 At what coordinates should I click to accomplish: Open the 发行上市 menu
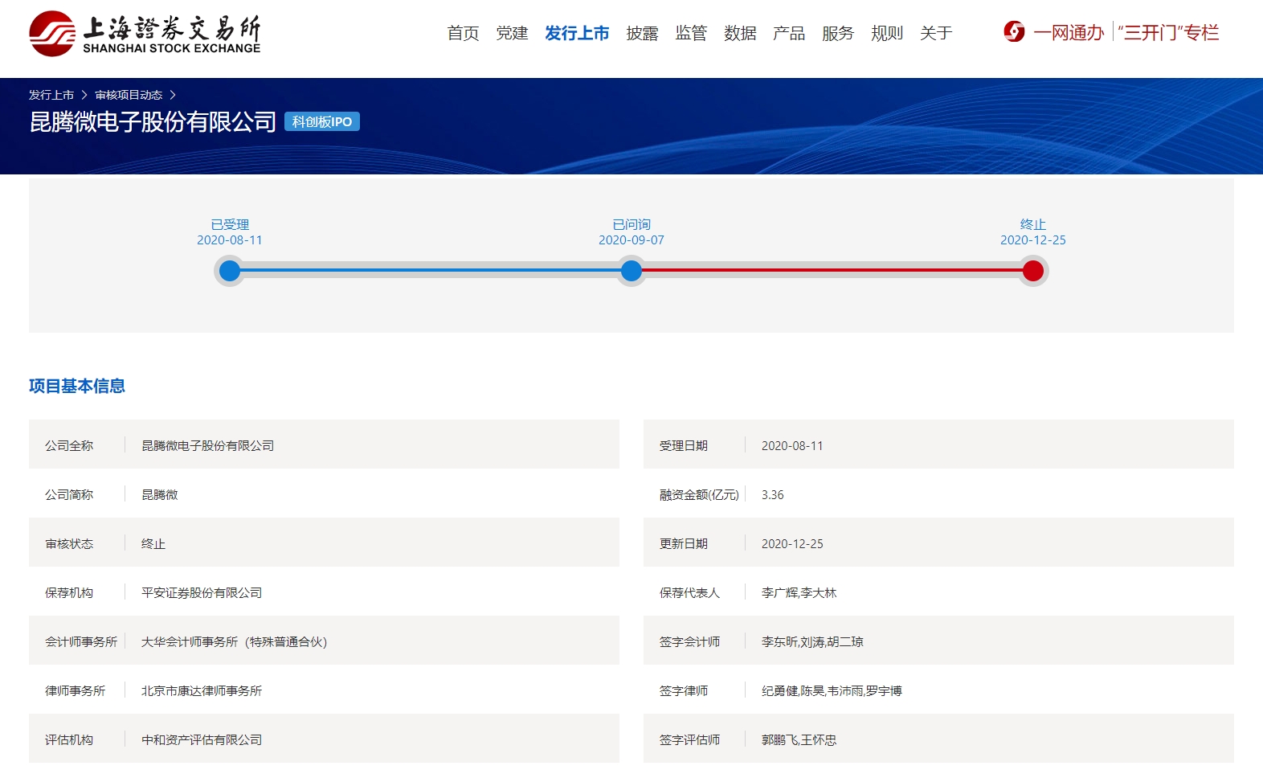click(577, 33)
